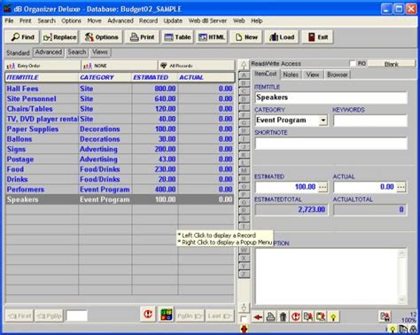Tick the small checkbox below the index strip
Screen dimensions: 420x335
(244, 319)
